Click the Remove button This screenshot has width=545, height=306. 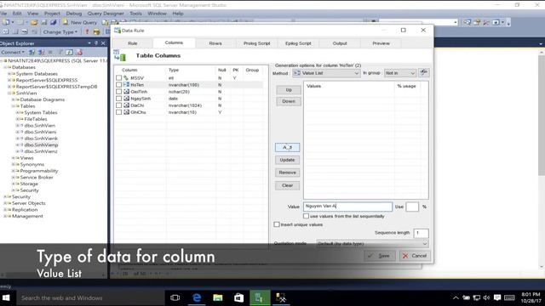point(287,173)
